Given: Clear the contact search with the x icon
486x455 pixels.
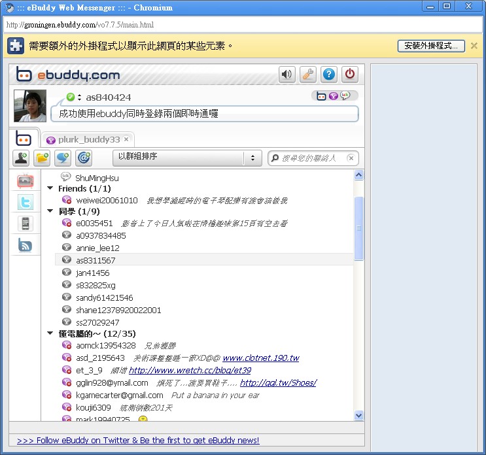Looking at the screenshot, I should point(351,158).
